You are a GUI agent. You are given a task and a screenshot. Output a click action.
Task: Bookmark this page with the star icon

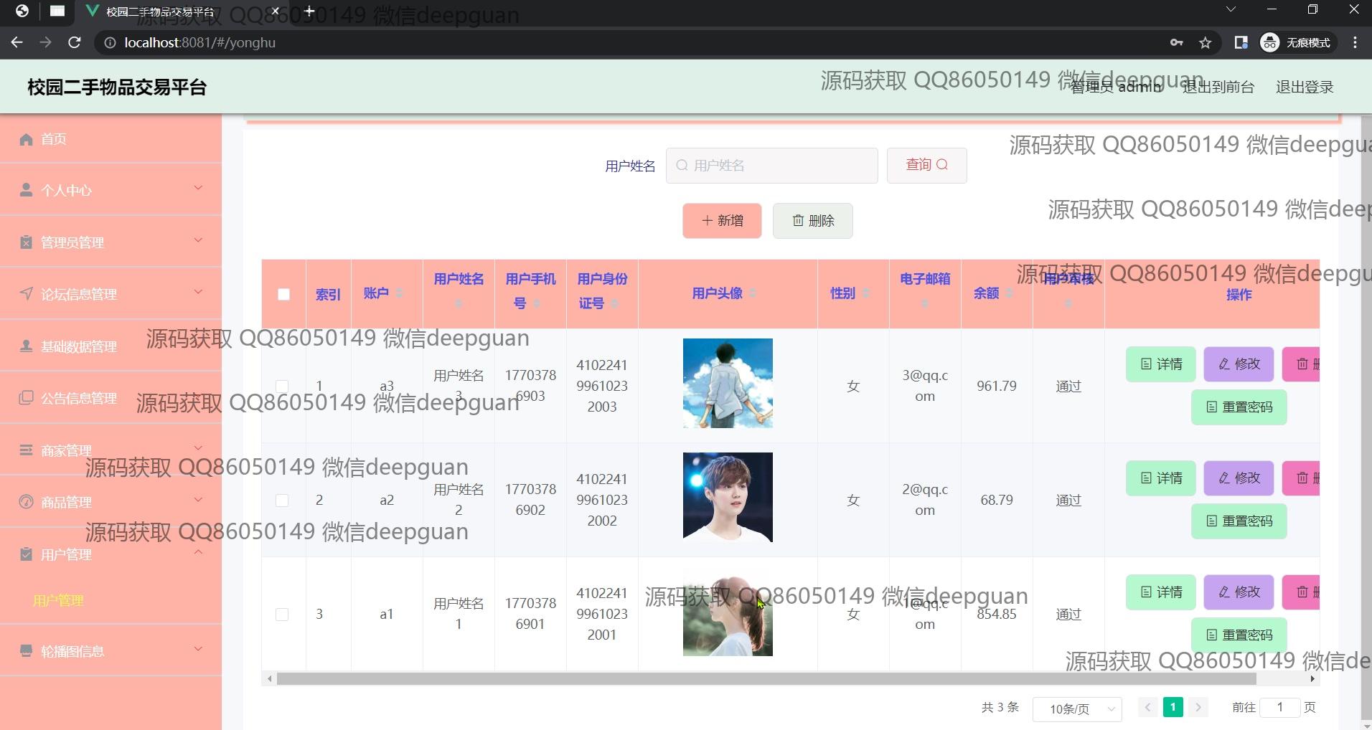click(1206, 43)
